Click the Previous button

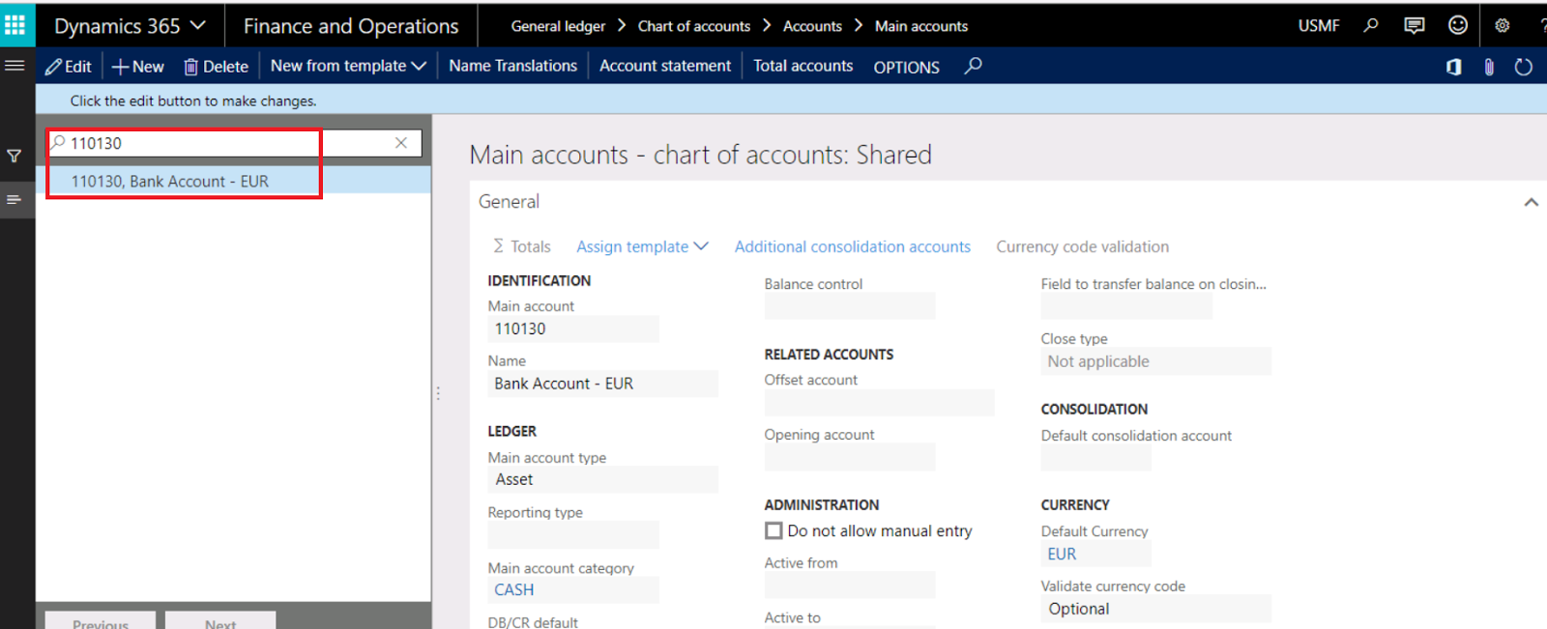(101, 620)
